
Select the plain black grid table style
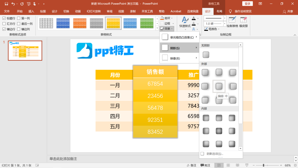46,23
